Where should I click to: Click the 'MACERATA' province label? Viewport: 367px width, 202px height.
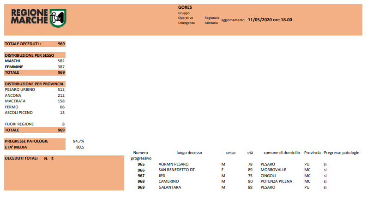pos(15,101)
